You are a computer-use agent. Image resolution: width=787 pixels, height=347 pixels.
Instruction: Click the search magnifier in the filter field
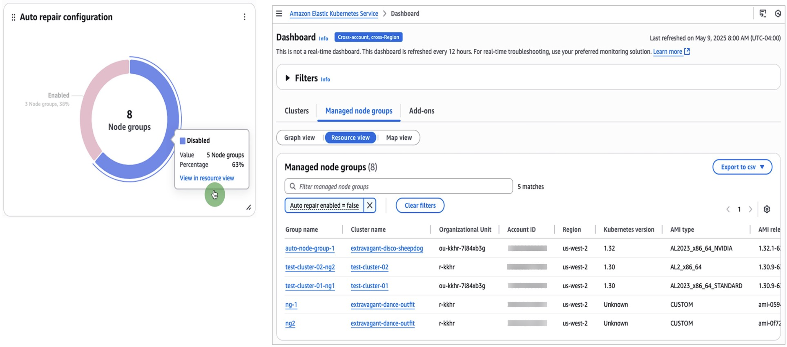click(x=293, y=186)
